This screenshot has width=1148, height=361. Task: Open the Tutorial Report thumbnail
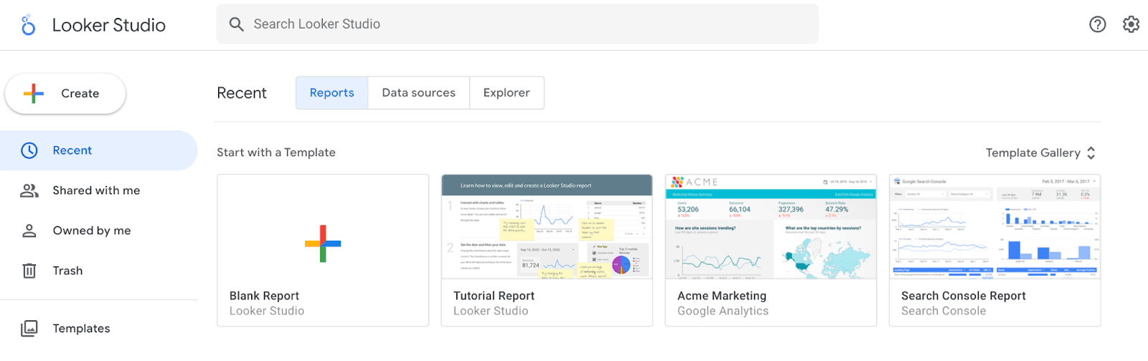[547, 228]
